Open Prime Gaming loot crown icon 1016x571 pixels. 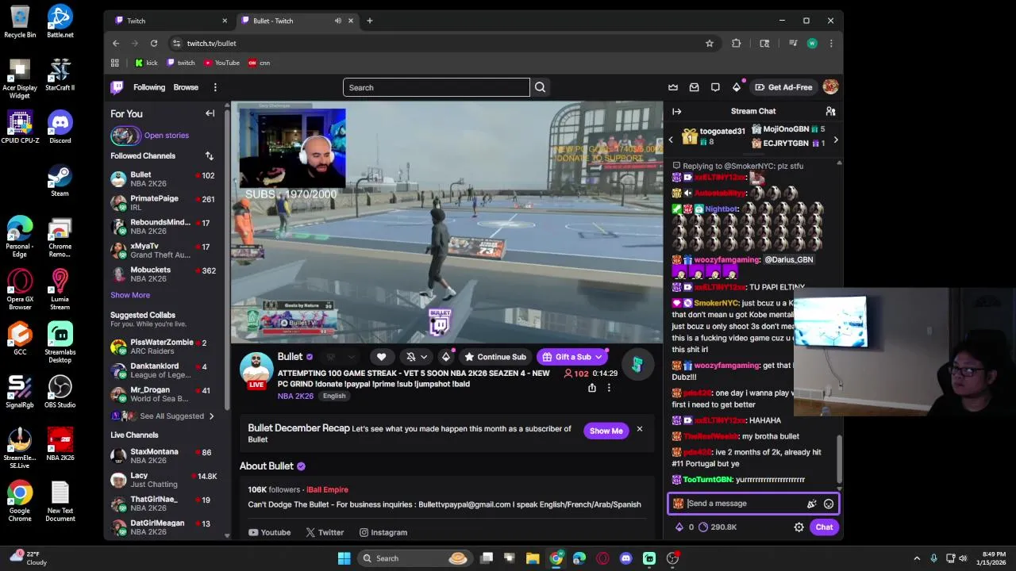[x=673, y=87]
